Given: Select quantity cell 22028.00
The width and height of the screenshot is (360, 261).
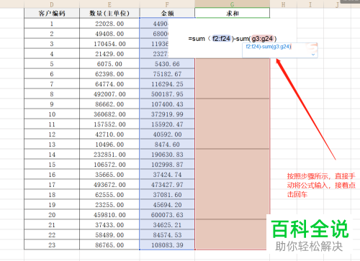Looking at the screenshot, I should [109, 24].
